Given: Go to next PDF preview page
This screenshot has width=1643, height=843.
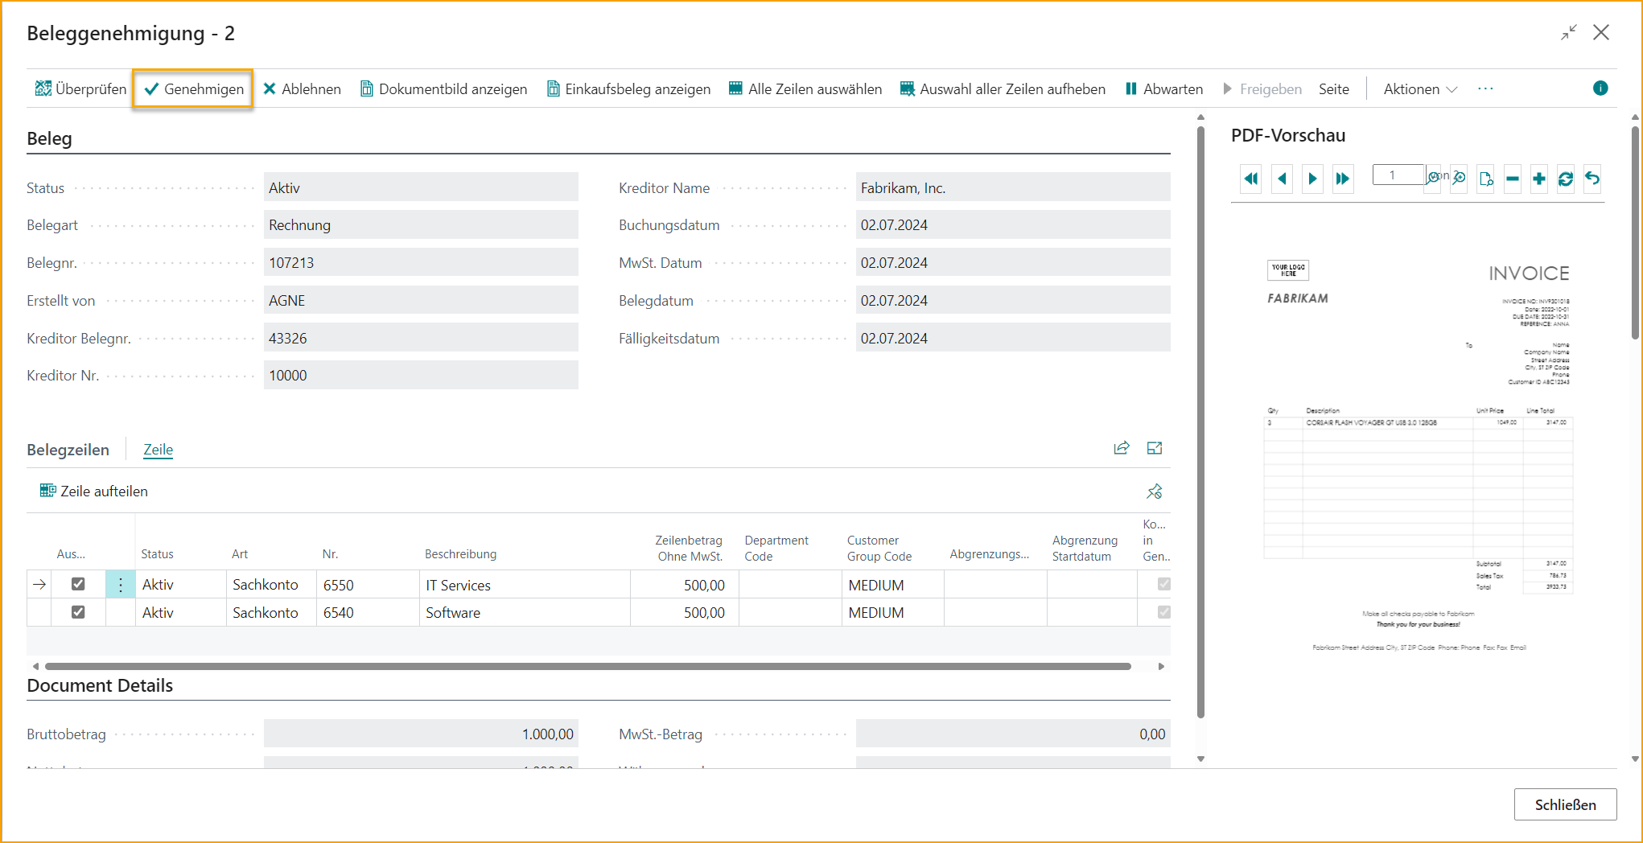Looking at the screenshot, I should coord(1312,179).
